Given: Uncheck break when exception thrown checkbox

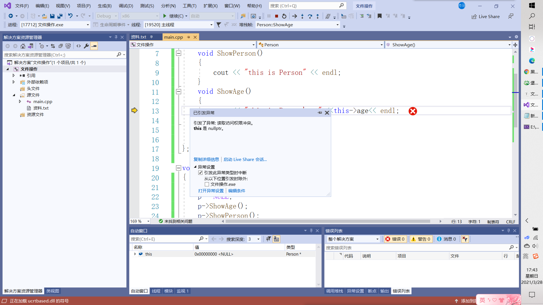Looking at the screenshot, I should coord(200,173).
